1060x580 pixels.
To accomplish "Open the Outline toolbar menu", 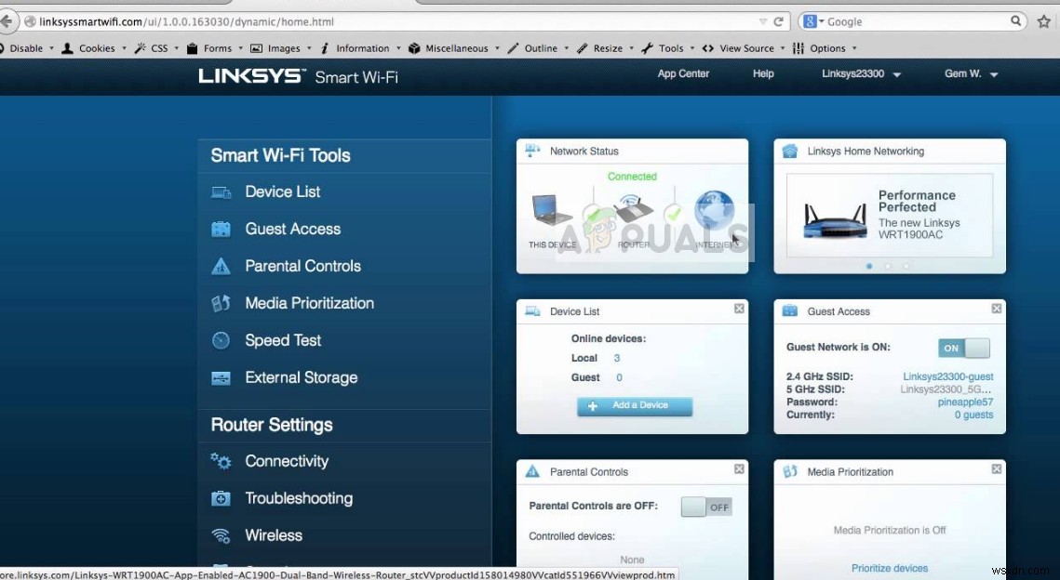I will tap(539, 48).
